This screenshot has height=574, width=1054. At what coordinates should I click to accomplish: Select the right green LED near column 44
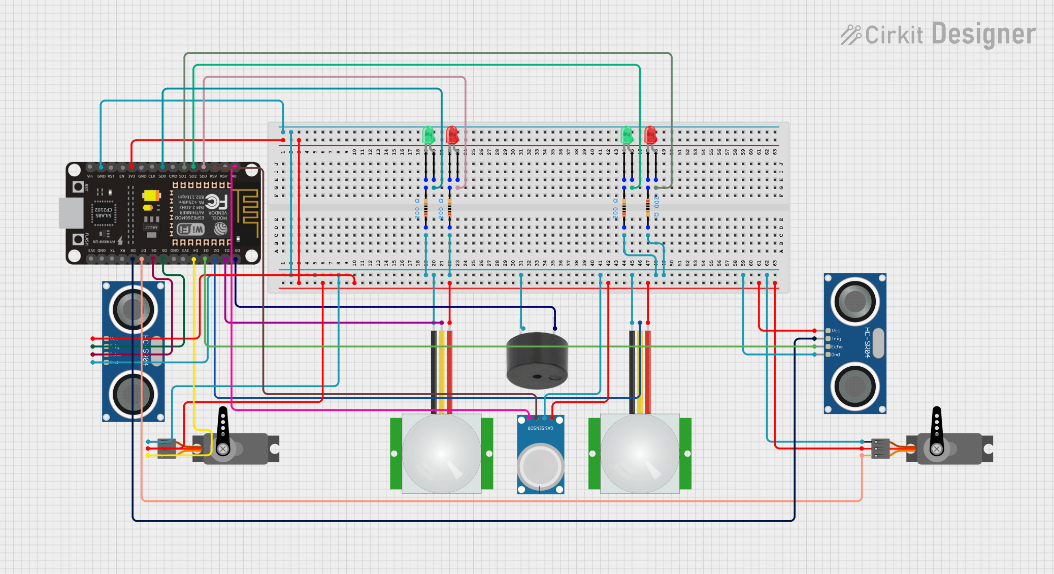pos(627,135)
